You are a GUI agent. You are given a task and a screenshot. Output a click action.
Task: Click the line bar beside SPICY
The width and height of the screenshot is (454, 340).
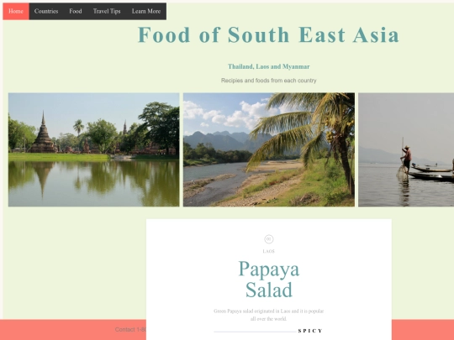(x=255, y=332)
